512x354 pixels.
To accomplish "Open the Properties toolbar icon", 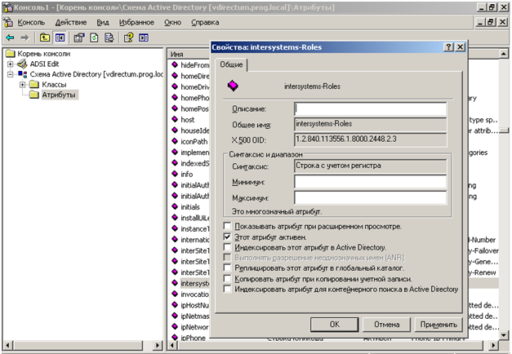I will tap(78, 38).
